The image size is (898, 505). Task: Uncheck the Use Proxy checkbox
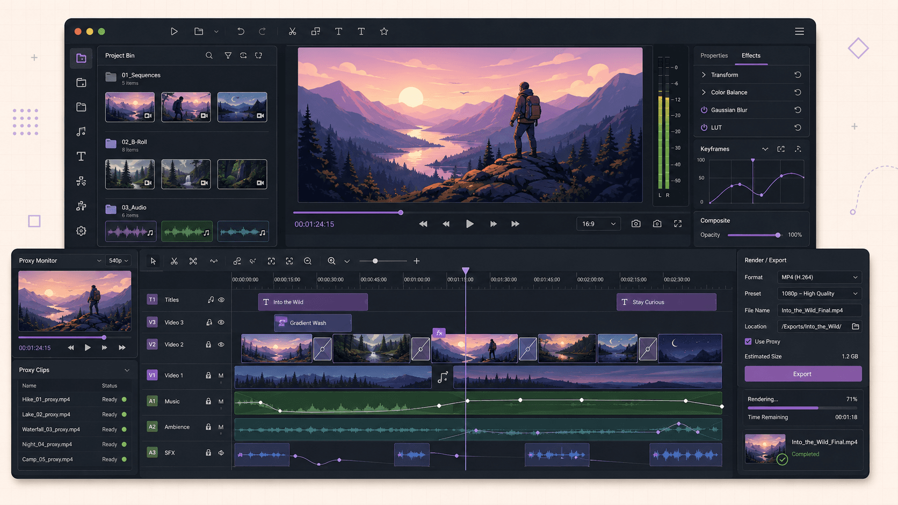tap(748, 341)
